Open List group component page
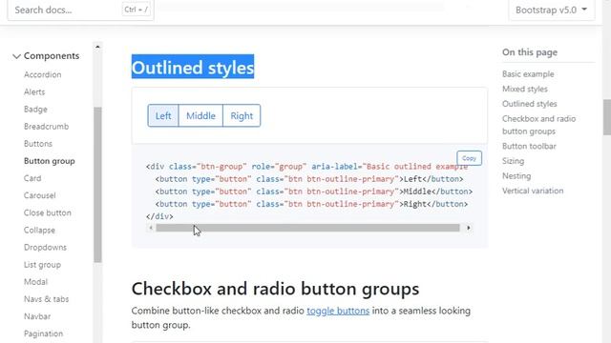The width and height of the screenshot is (611, 343). [x=42, y=265]
